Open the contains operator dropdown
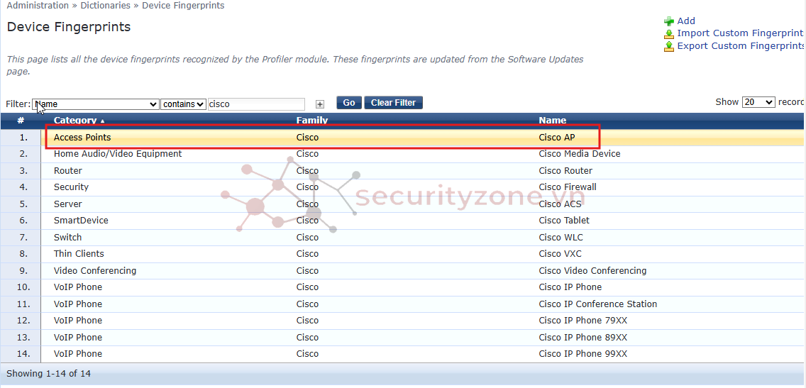 tap(184, 104)
